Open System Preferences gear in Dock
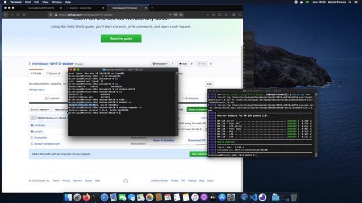 tap(231, 197)
